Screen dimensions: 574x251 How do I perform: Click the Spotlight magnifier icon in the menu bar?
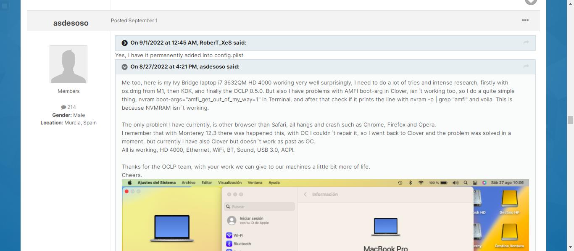pyautogui.click(x=466, y=182)
